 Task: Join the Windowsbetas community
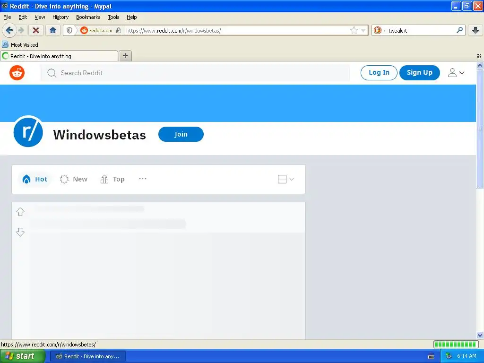(181, 134)
